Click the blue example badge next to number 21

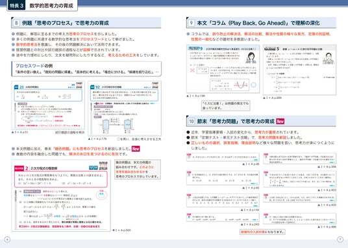pos(16,87)
